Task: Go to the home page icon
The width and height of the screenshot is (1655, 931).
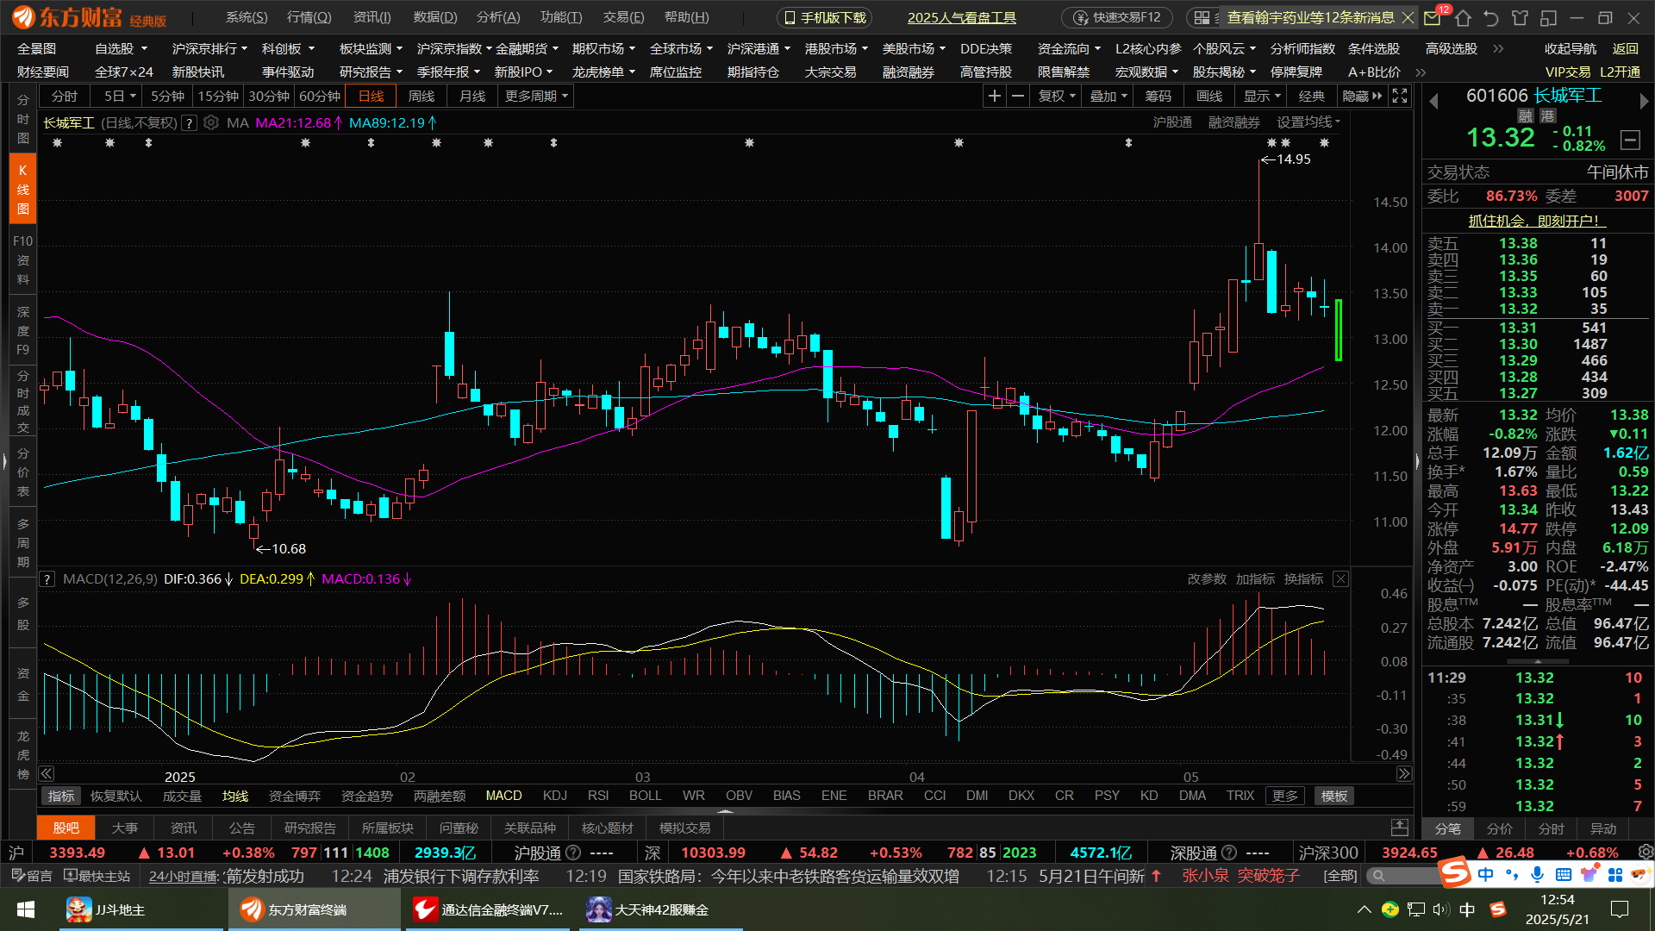Action: 1463,18
